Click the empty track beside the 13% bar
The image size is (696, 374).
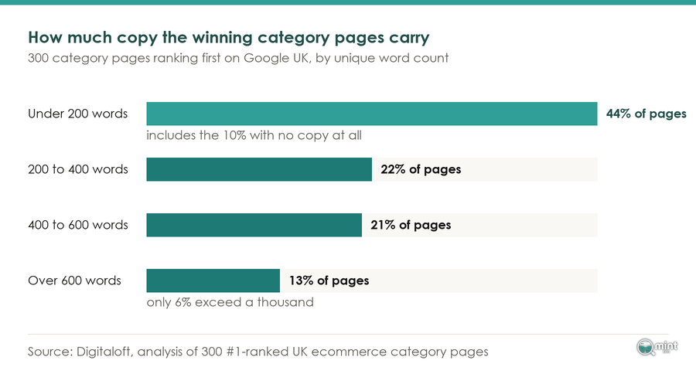coord(438,280)
